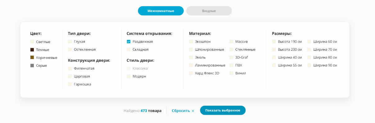Enable the Ширина 40 см size filter
The width and height of the screenshot is (375, 123).
(274, 57)
